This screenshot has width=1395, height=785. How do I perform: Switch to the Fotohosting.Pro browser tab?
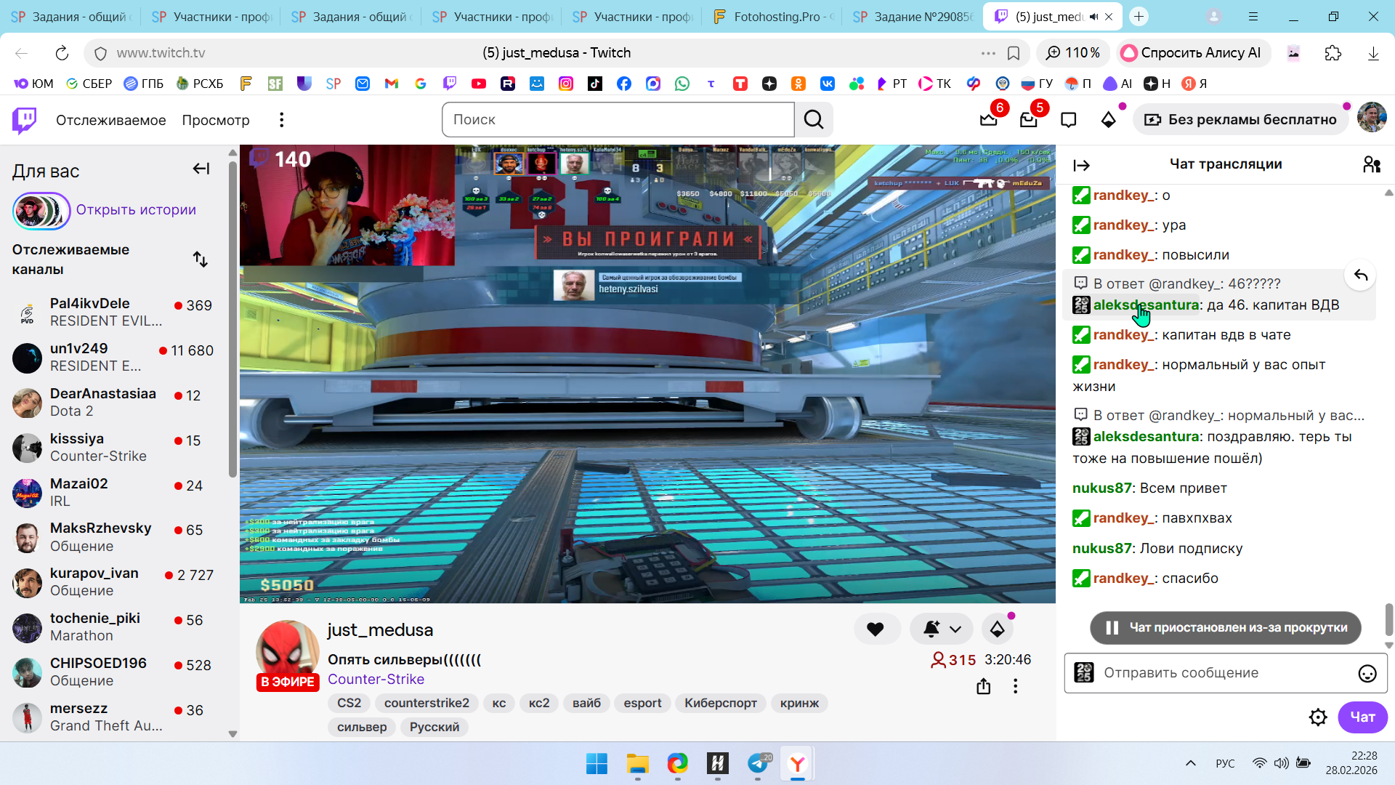point(774,17)
